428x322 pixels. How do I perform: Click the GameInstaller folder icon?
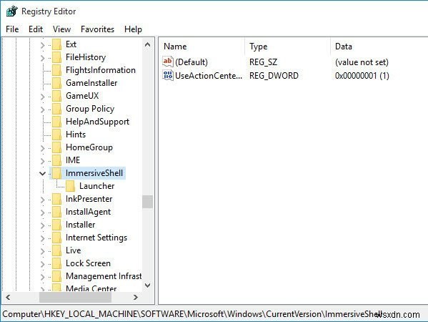(x=56, y=83)
